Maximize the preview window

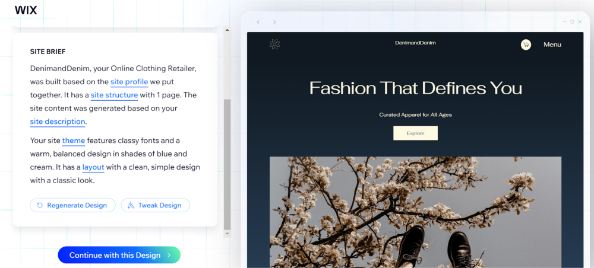(572, 22)
